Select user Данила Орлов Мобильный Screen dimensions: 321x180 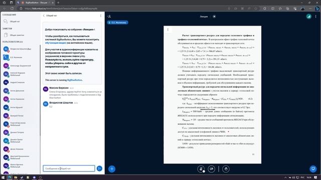(21, 140)
